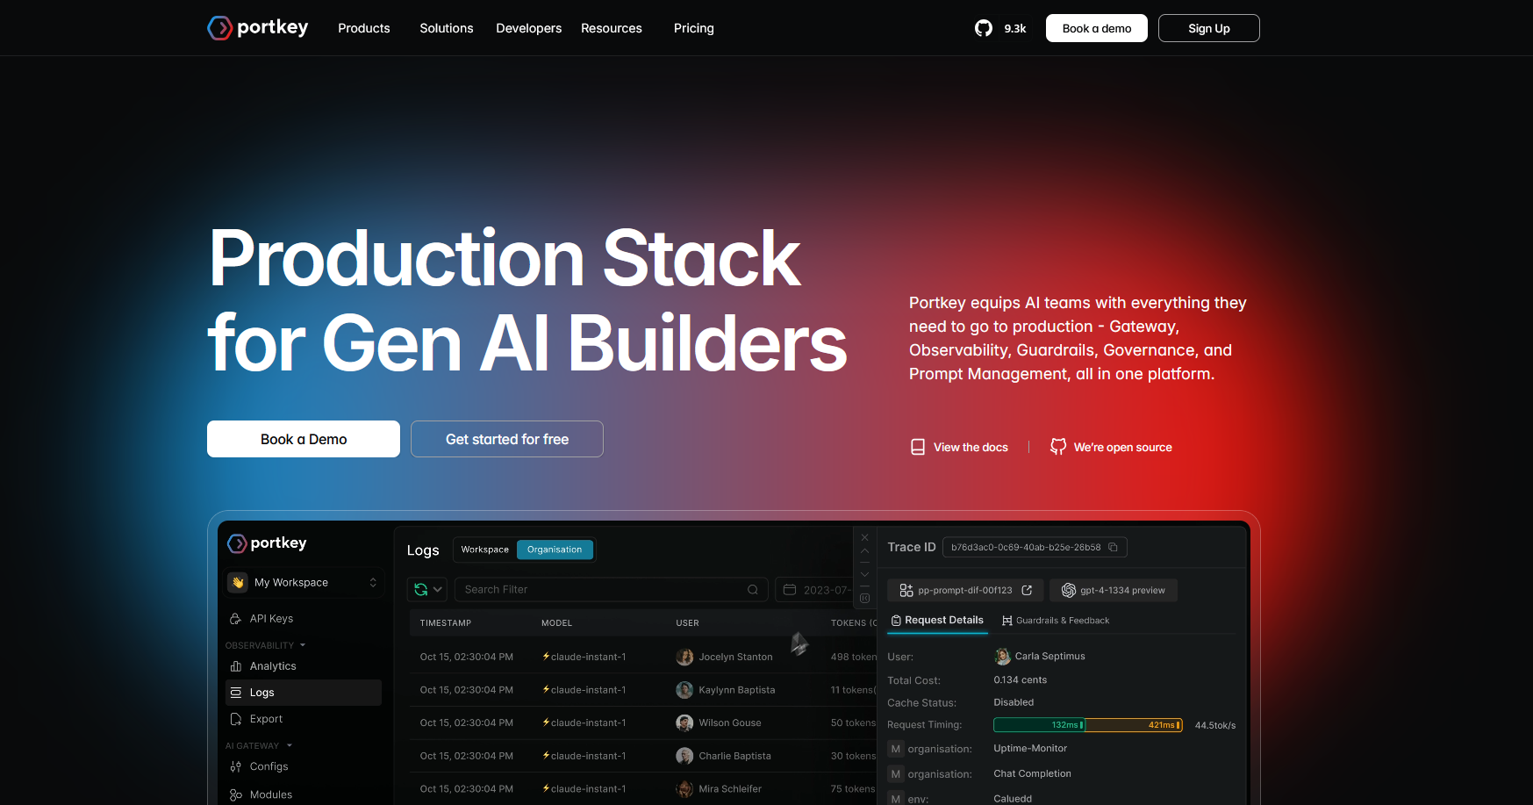Open the We're open source link
This screenshot has width=1533, height=805.
(x=1111, y=447)
